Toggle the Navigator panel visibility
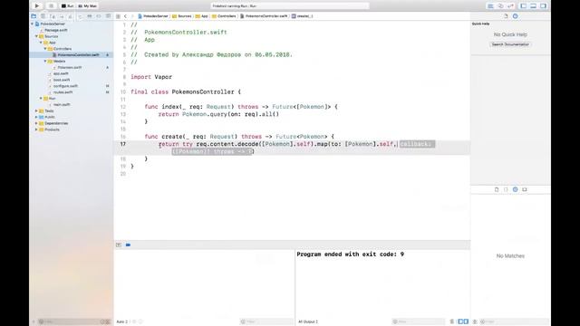Image resolution: width=580 pixels, height=326 pixels. 524,6
